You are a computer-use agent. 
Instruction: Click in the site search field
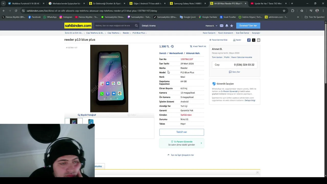[114, 26]
